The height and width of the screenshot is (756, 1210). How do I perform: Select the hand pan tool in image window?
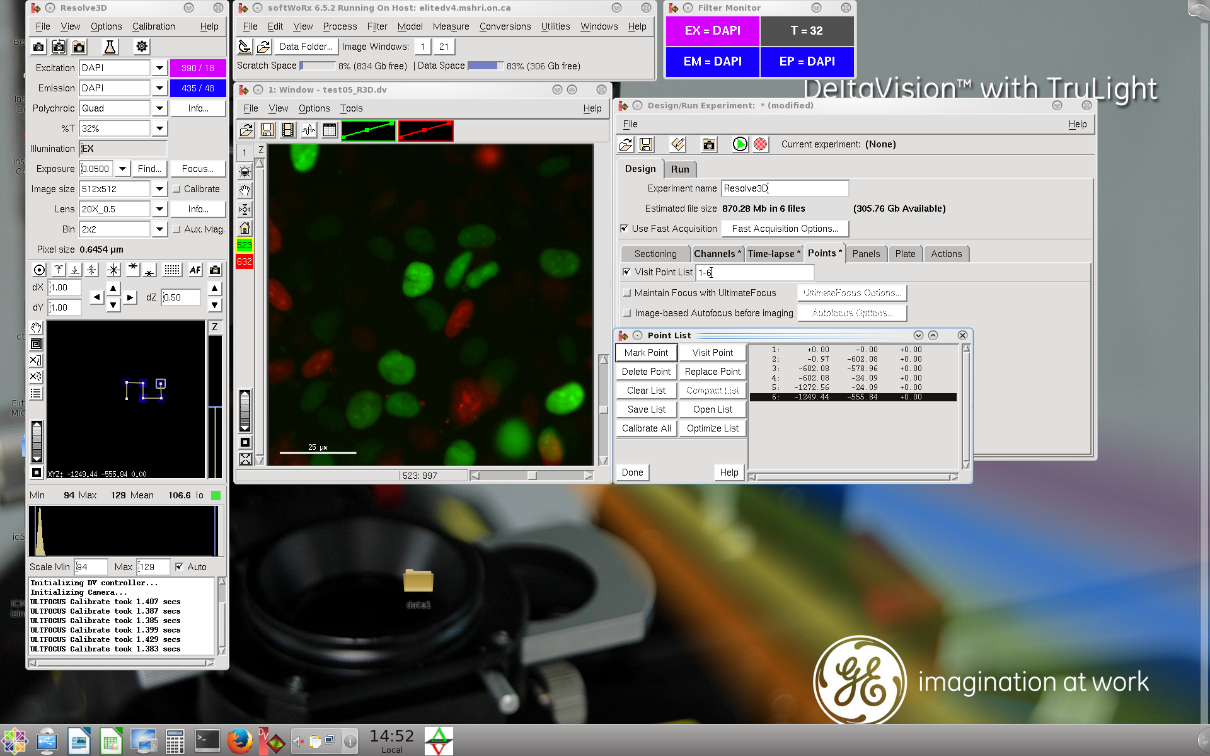click(245, 190)
